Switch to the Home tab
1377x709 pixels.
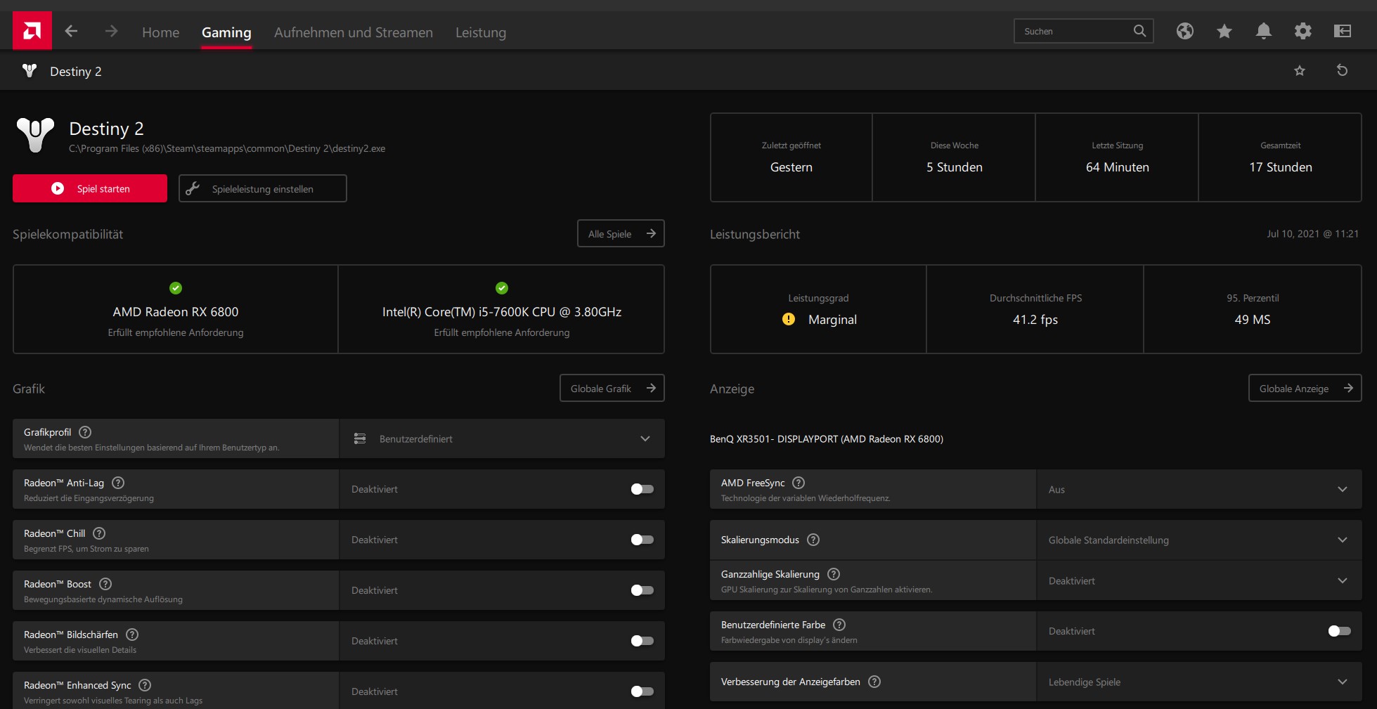click(160, 32)
